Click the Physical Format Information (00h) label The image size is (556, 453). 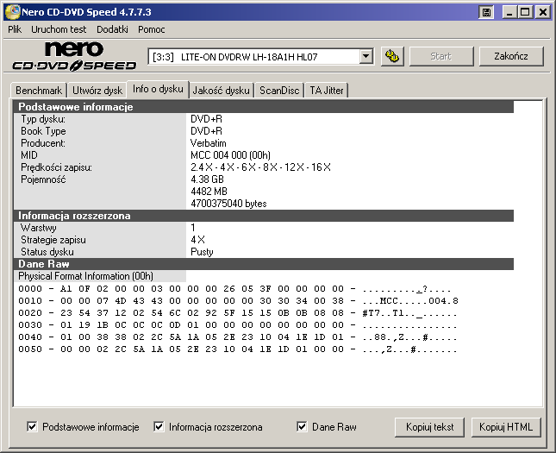[x=86, y=276]
